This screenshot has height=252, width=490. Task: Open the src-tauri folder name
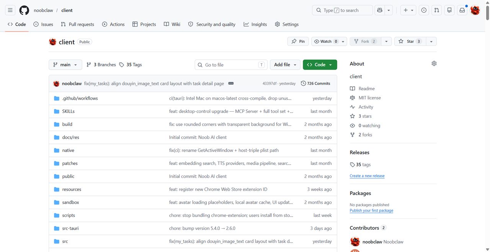(70, 228)
